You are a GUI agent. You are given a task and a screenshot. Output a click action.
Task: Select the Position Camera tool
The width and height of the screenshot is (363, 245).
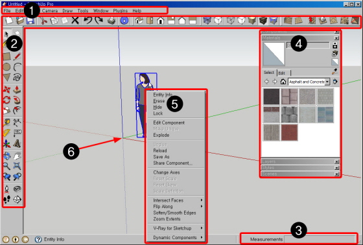[6, 189]
